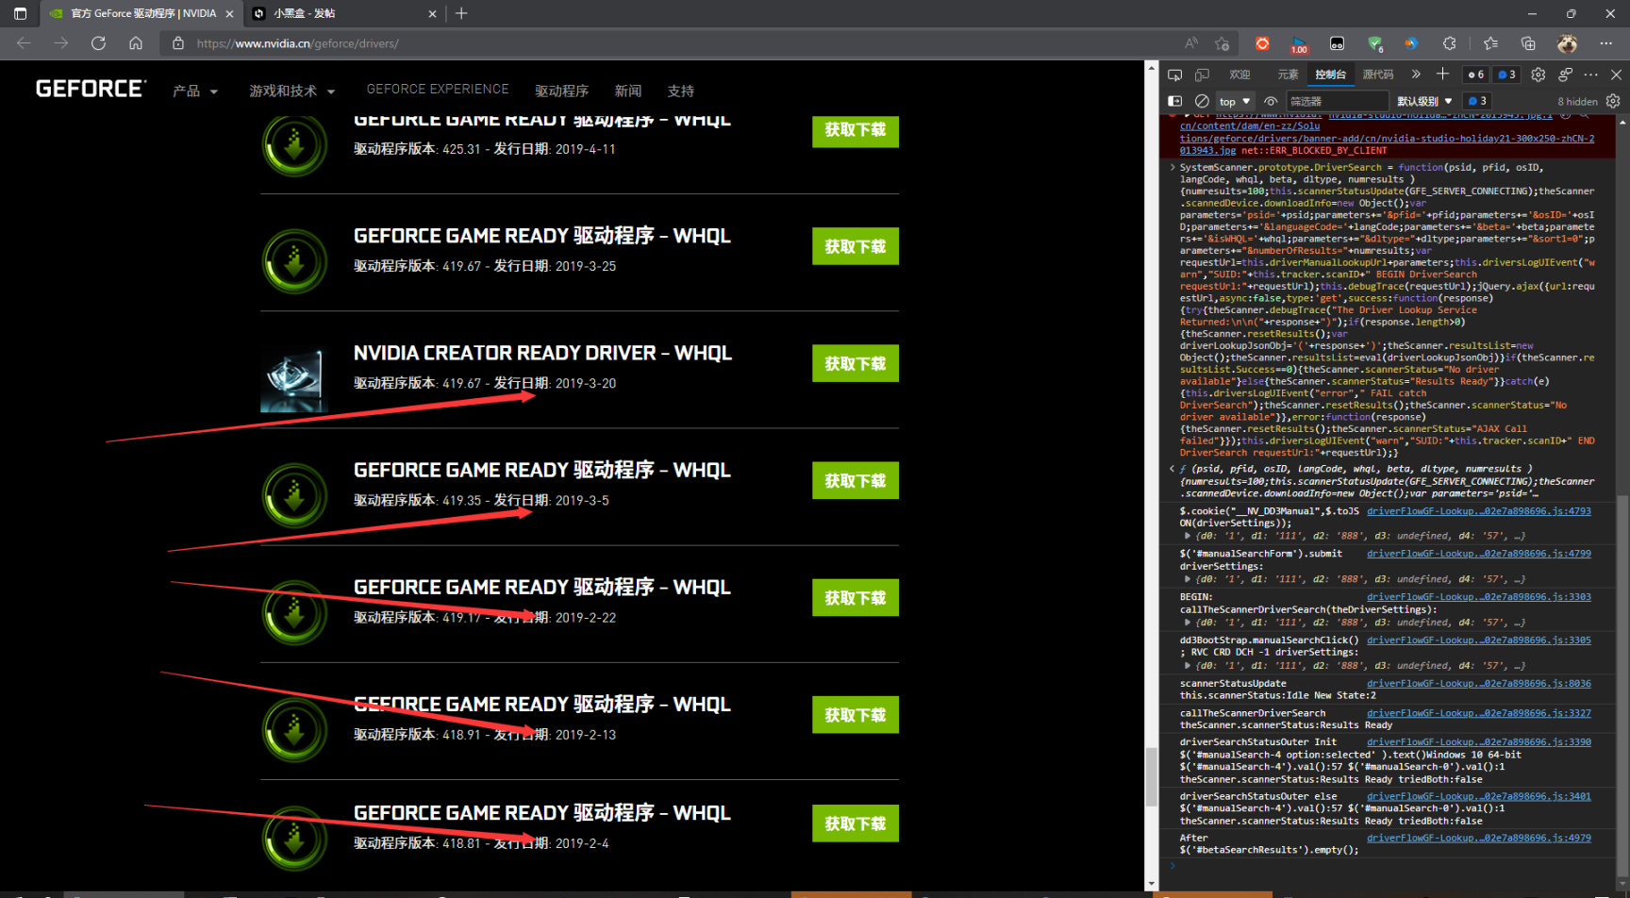Open GEFORCE EXPERIENCE in site navigation
The height and width of the screenshot is (898, 1630).
coord(438,89)
